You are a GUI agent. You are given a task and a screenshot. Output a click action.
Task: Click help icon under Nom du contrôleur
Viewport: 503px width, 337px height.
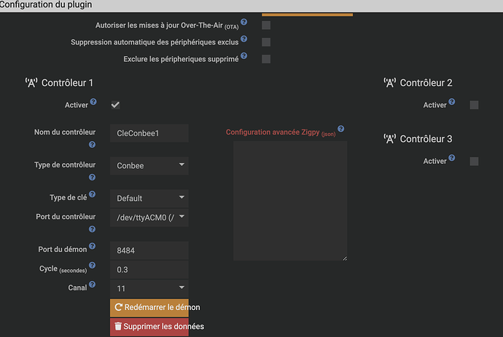coord(93,144)
